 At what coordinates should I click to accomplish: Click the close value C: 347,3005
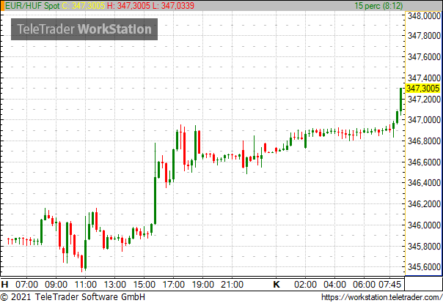coord(84,6)
